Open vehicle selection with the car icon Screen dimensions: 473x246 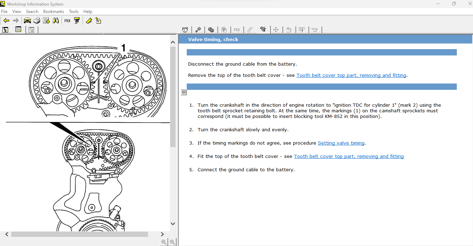27,21
